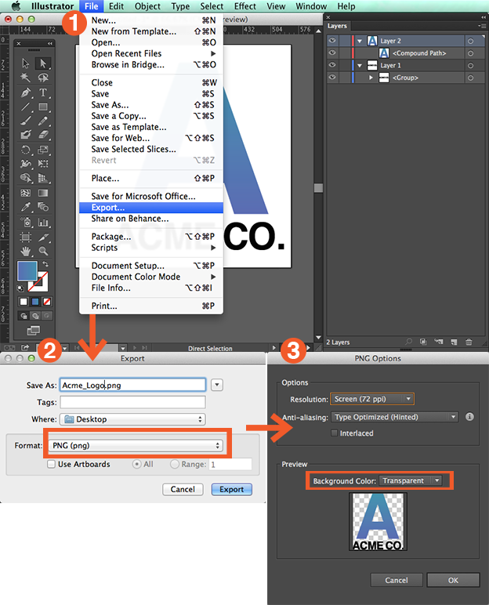489x605 pixels.
Task: Select the Rotate tool
Action: (x=26, y=150)
